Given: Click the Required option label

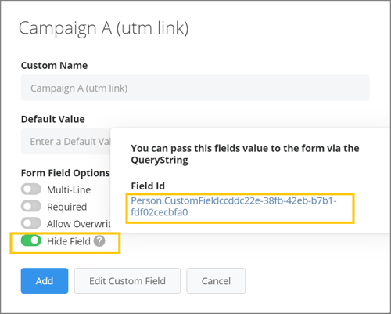Looking at the screenshot, I should pyautogui.click(x=67, y=207).
